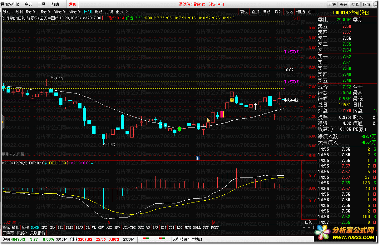Select the 周线 weekly period
380x245 pixels.
(98, 12)
